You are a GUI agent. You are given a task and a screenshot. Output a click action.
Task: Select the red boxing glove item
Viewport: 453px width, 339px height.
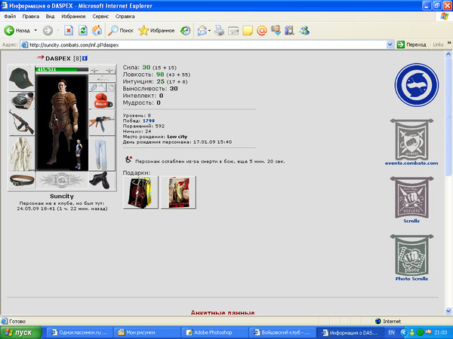pos(102,101)
